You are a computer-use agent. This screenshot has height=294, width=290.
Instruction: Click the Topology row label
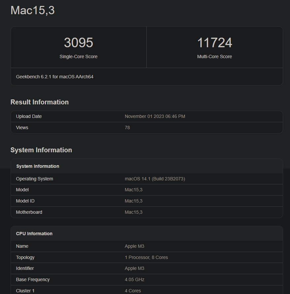(25, 257)
